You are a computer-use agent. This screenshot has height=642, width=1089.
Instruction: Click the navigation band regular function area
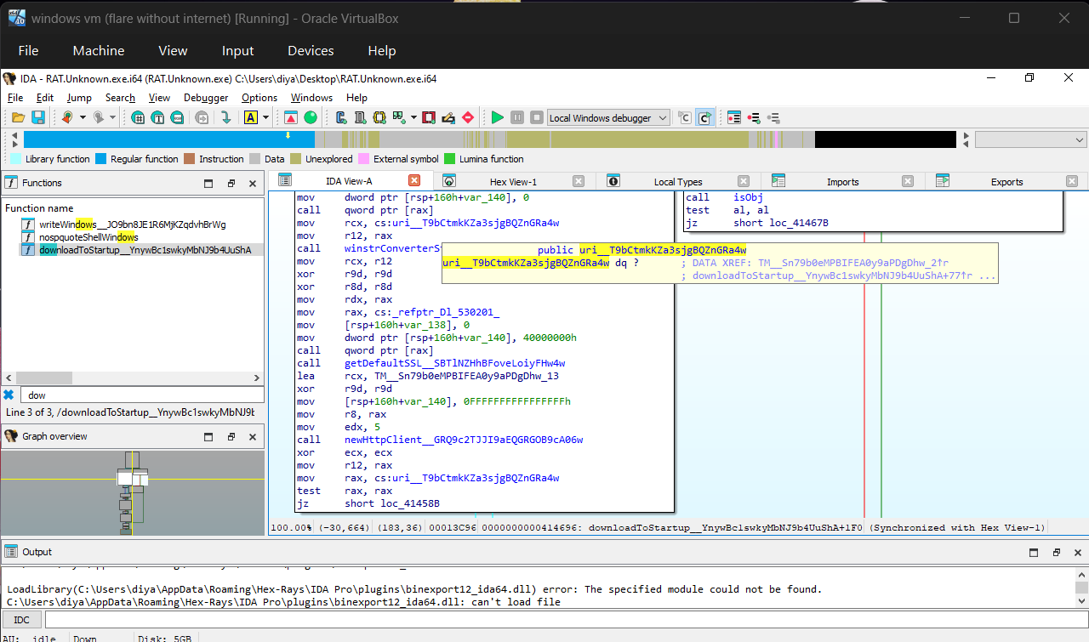tap(168, 139)
